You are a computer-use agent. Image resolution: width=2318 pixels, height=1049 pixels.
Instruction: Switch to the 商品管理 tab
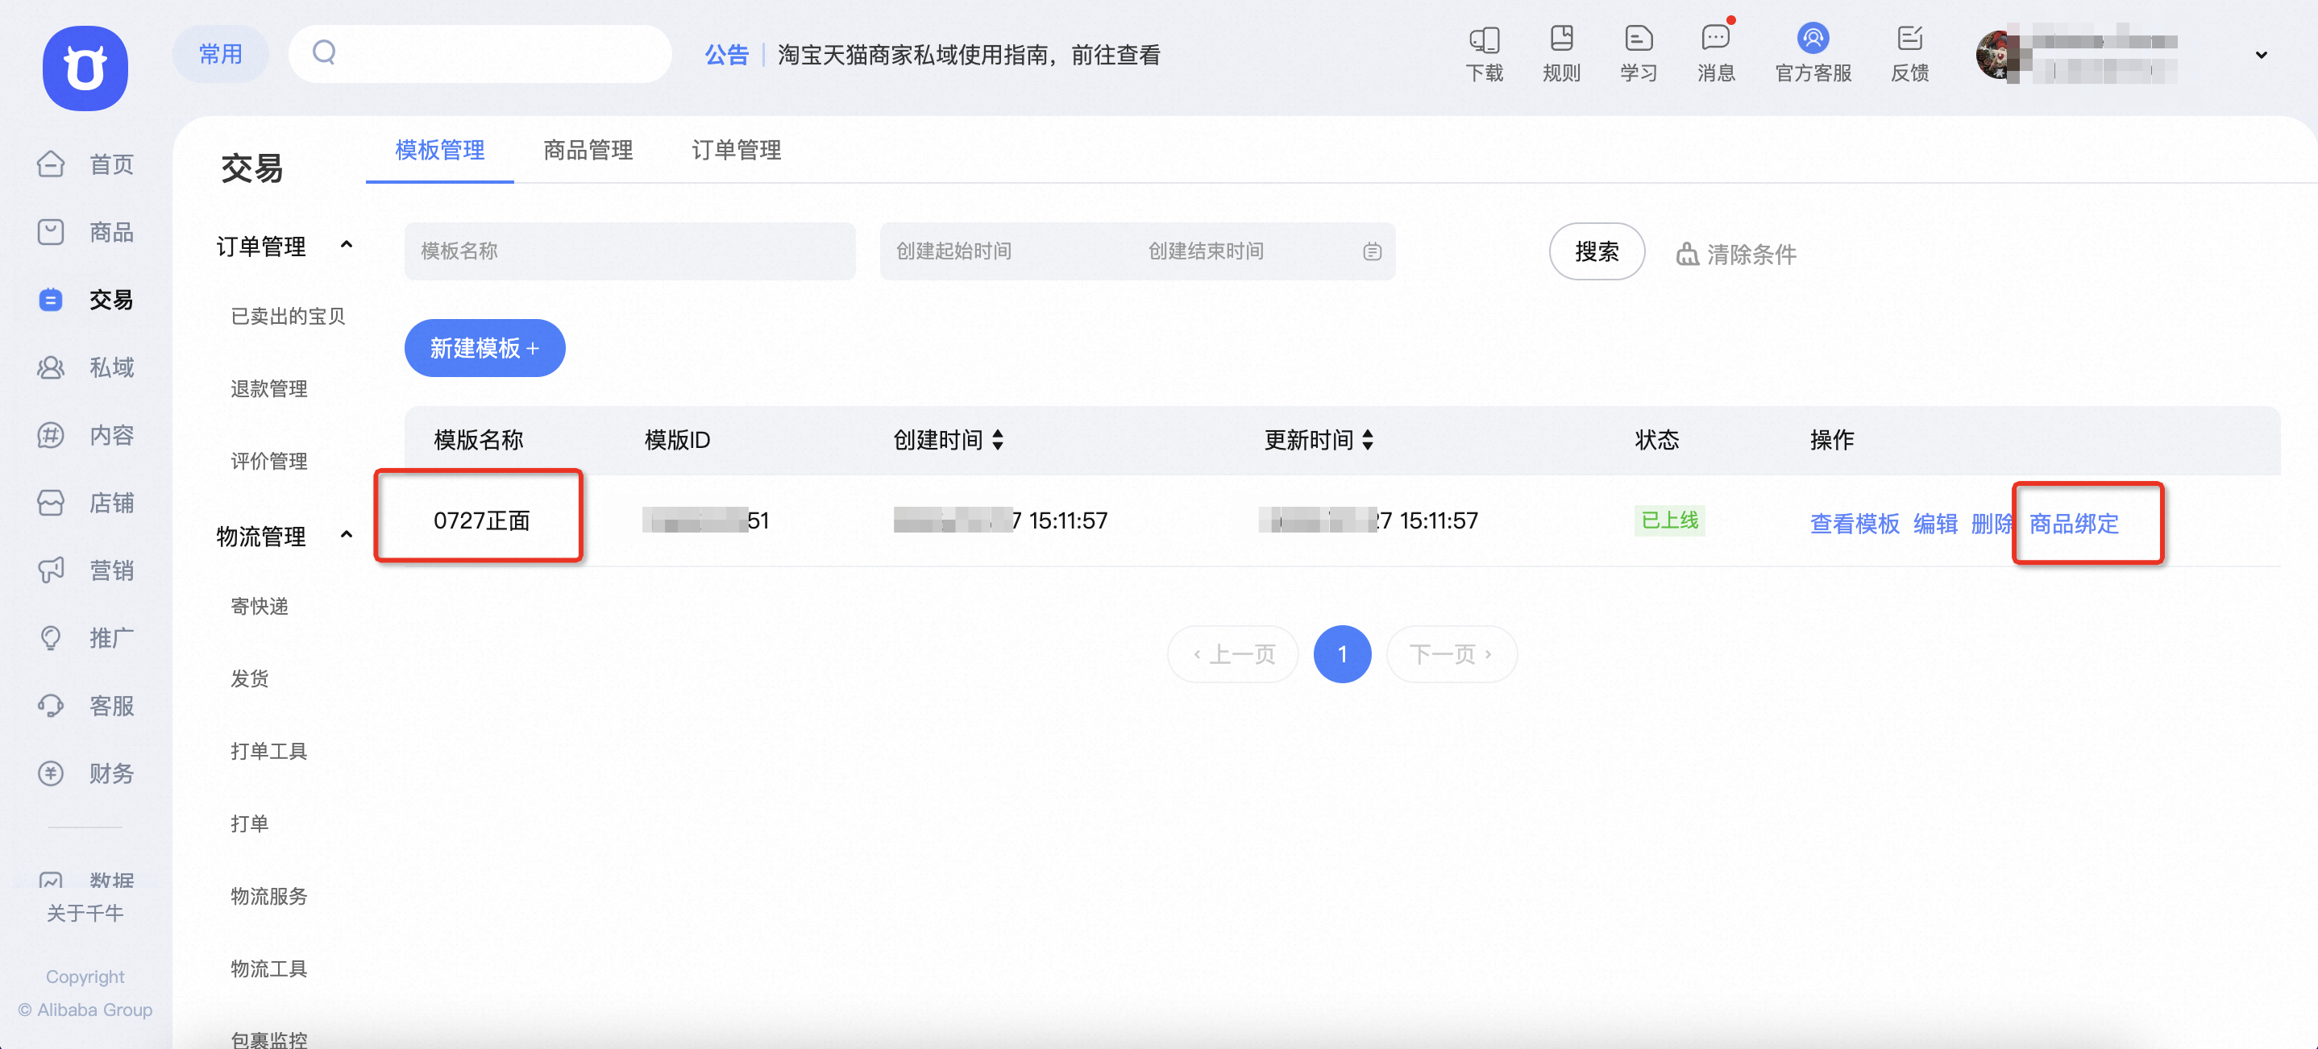pyautogui.click(x=587, y=150)
